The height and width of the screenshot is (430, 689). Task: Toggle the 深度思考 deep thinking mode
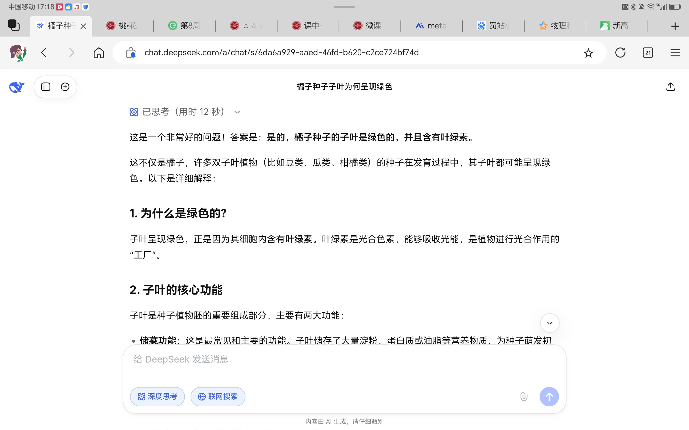pos(157,396)
